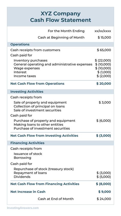Click the $ 24,000 end of month cash
The height and width of the screenshot is (216, 121).
(x=104, y=199)
